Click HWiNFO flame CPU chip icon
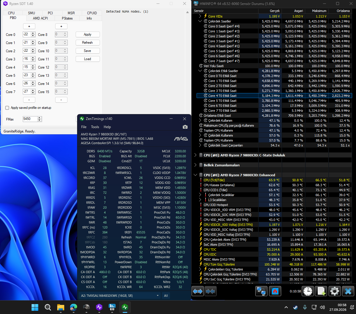The width and height of the screenshot is (356, 314). pos(275,291)
